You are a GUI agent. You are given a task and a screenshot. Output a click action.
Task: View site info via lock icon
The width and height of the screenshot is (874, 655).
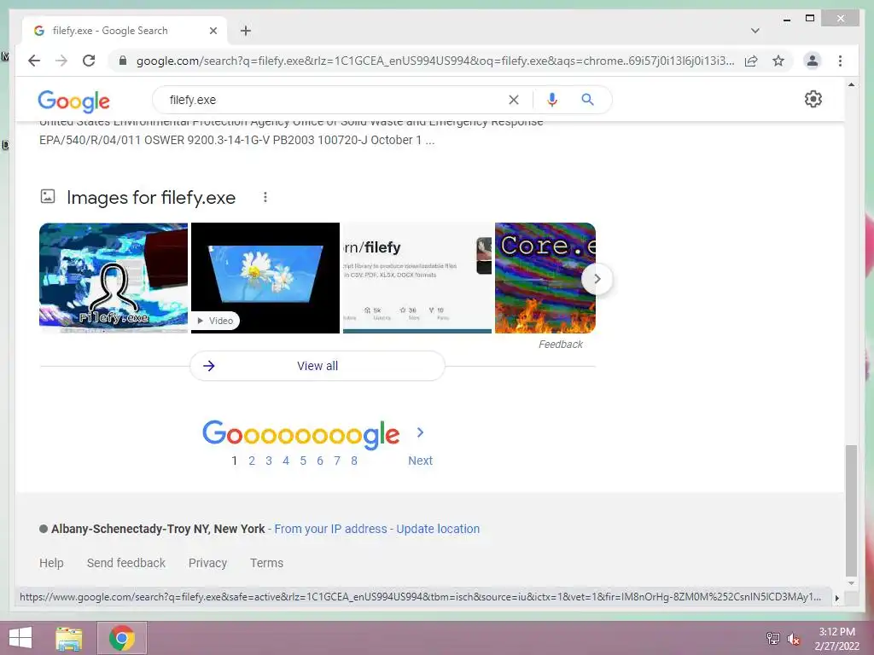123,61
